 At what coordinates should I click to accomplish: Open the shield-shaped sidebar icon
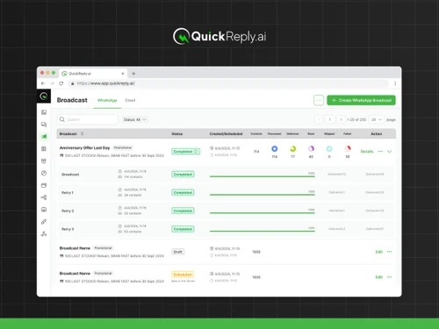44,161
